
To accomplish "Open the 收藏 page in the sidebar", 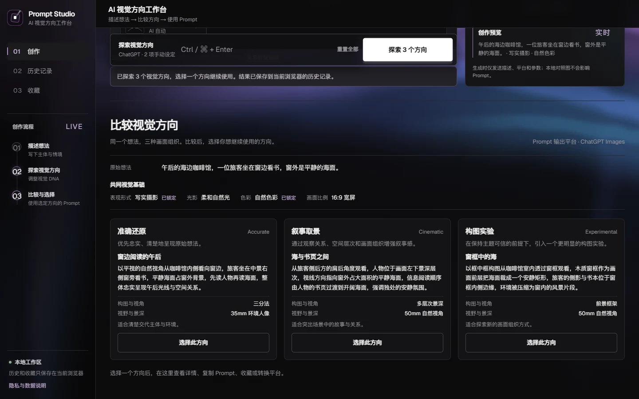I will pyautogui.click(x=47, y=90).
